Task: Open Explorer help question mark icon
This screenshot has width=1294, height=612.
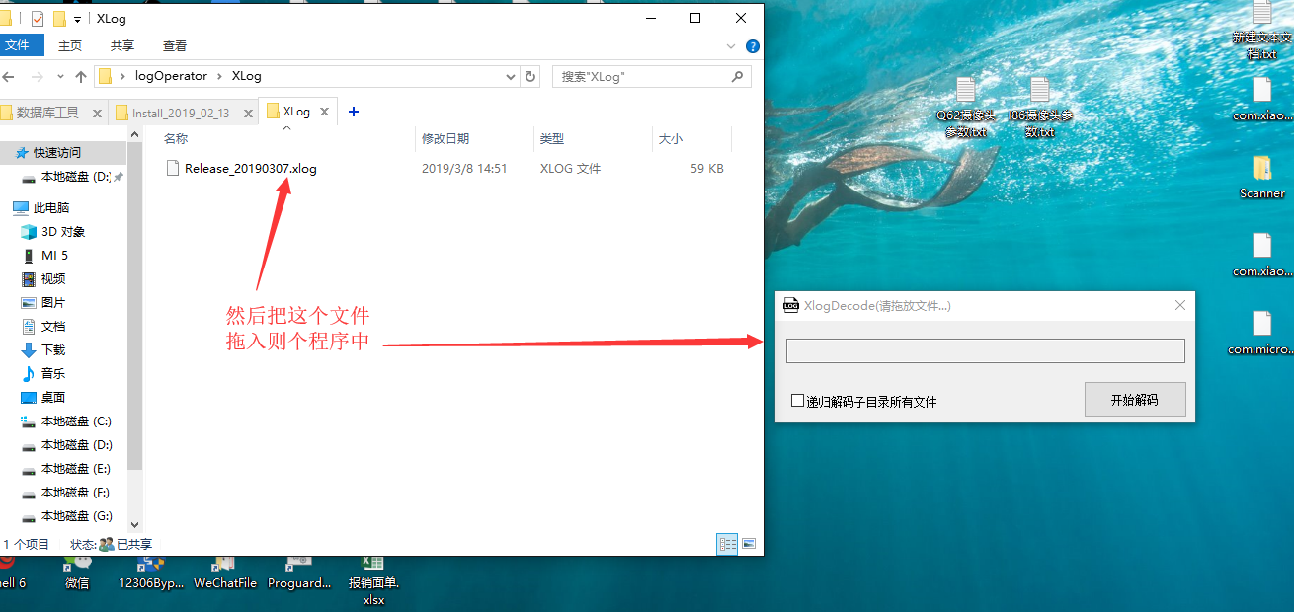Action: 752,46
